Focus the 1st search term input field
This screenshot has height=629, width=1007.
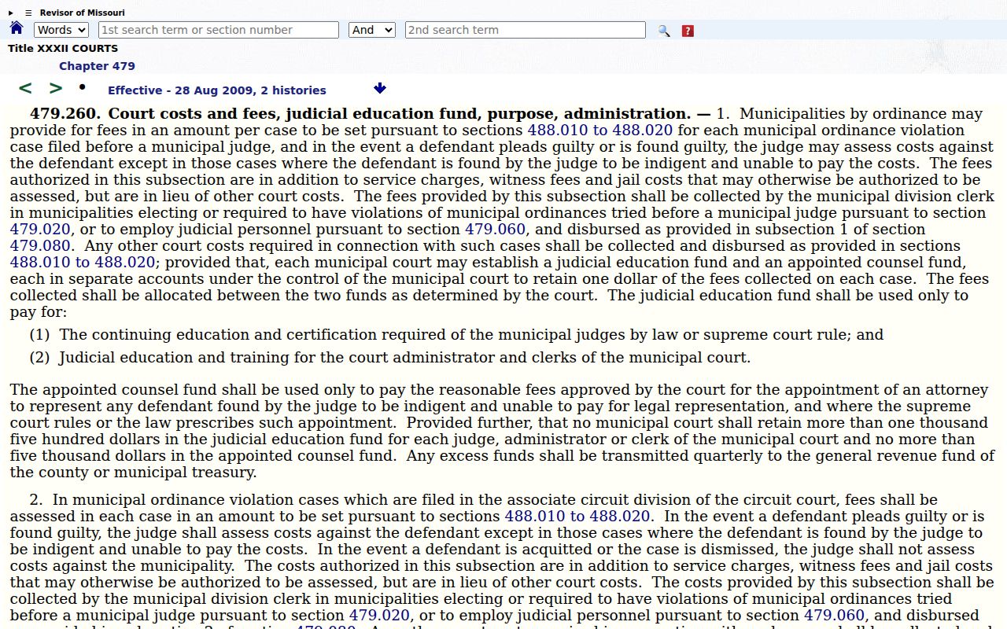click(219, 30)
